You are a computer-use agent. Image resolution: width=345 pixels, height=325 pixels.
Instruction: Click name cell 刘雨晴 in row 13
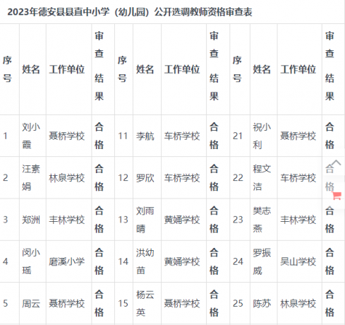[x=145, y=220]
